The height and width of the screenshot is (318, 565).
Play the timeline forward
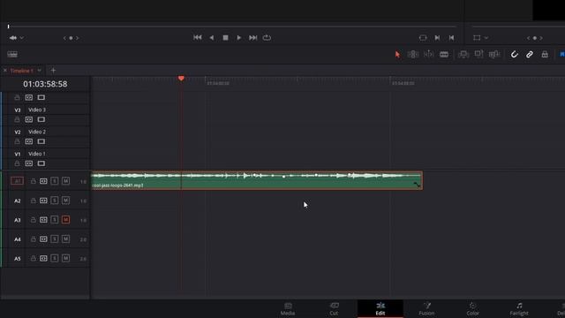(238, 37)
